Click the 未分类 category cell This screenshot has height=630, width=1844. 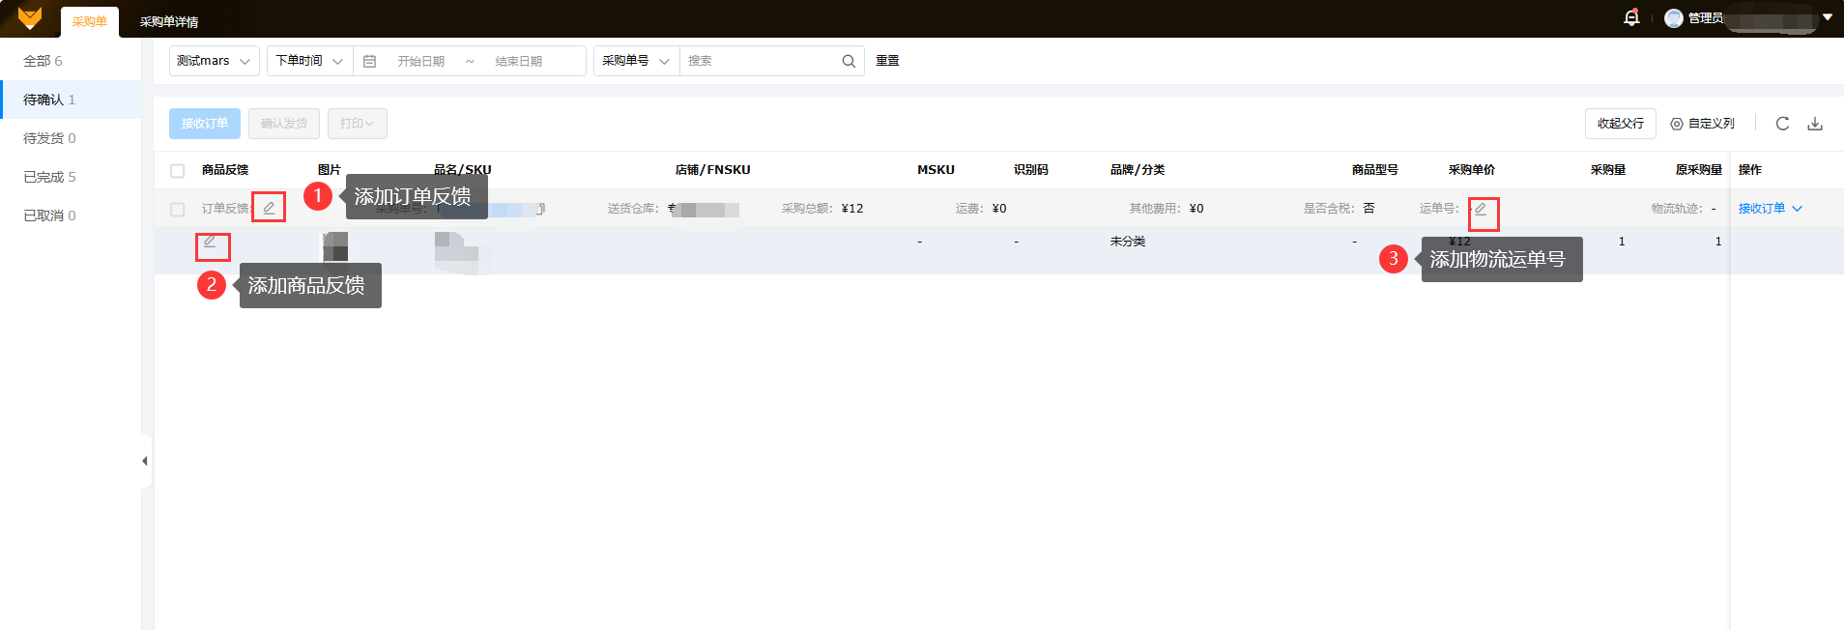point(1128,242)
